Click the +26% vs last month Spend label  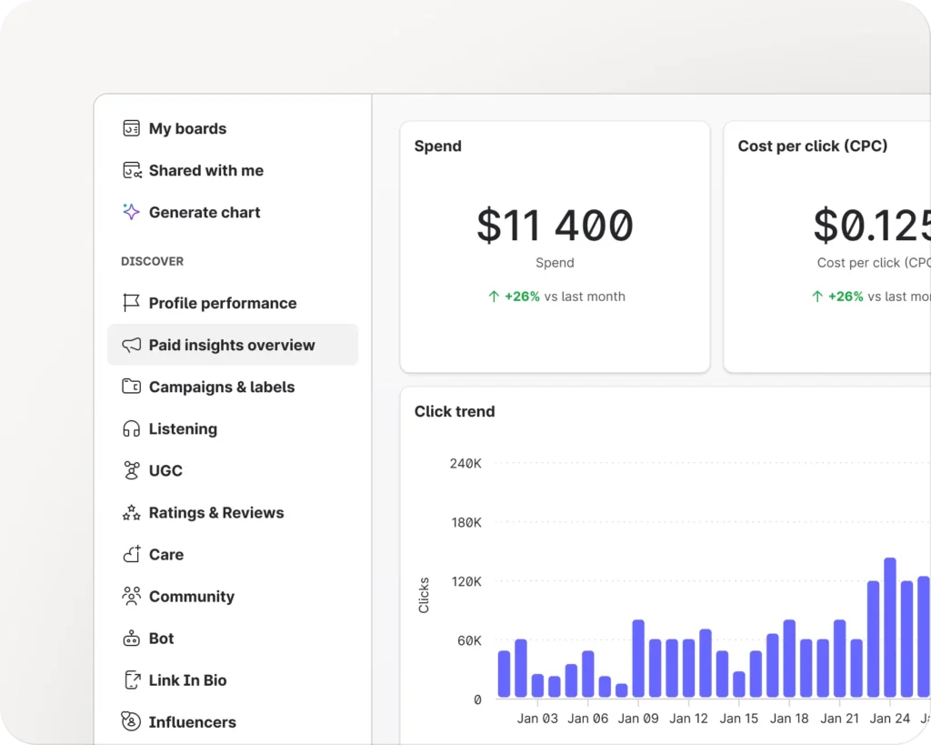pyautogui.click(x=556, y=297)
